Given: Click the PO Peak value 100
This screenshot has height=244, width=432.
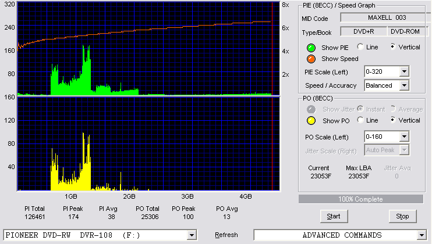Looking at the screenshot, I should pyautogui.click(x=188, y=217).
